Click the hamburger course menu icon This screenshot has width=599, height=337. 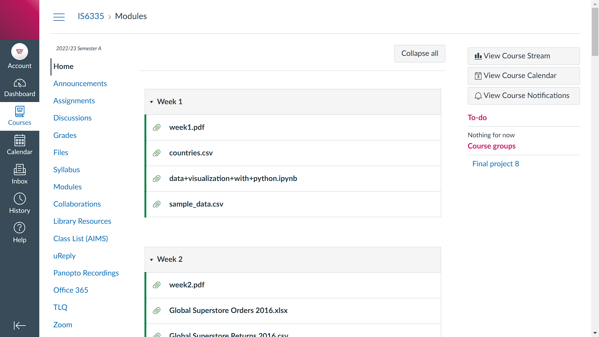pyautogui.click(x=59, y=17)
